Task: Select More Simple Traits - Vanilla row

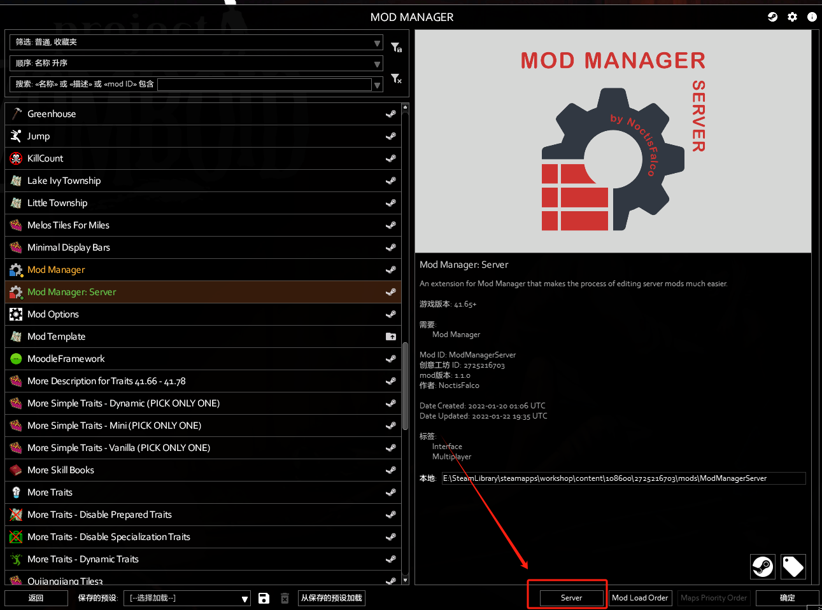Action: (x=203, y=448)
